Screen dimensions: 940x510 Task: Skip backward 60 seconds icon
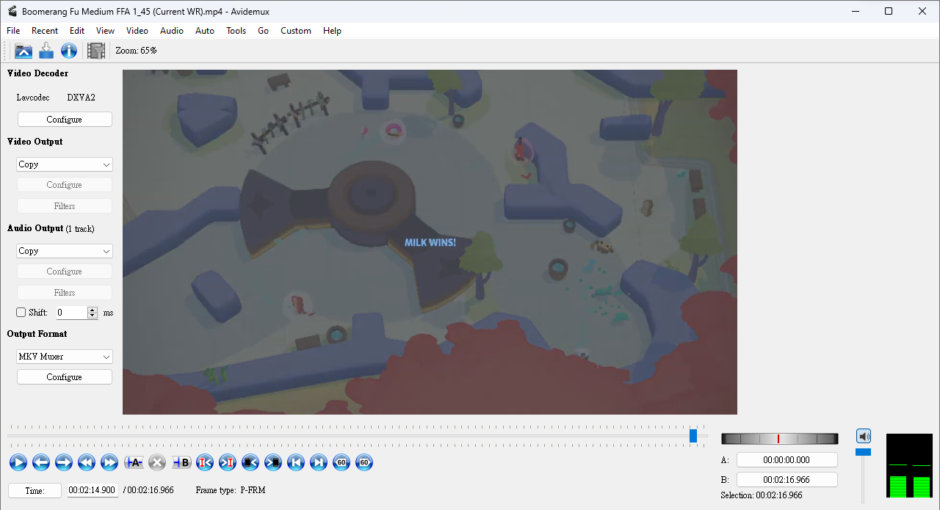point(341,462)
